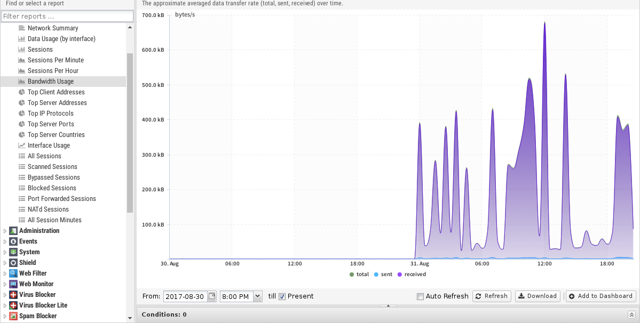The image size is (640, 323).
Task: Open the Sessions Per Hour report
Action: point(64,71)
